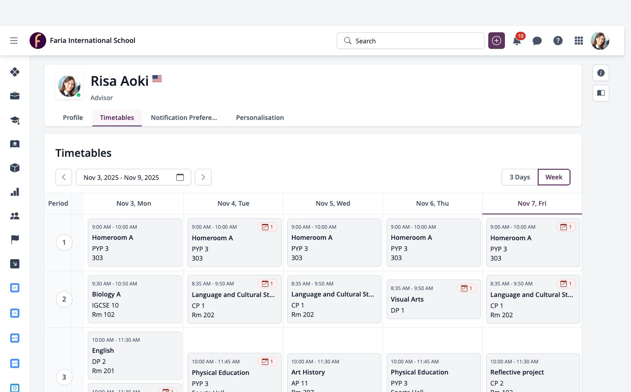Switch timetable to 3 Days view
This screenshot has height=392, width=631.
coord(520,177)
